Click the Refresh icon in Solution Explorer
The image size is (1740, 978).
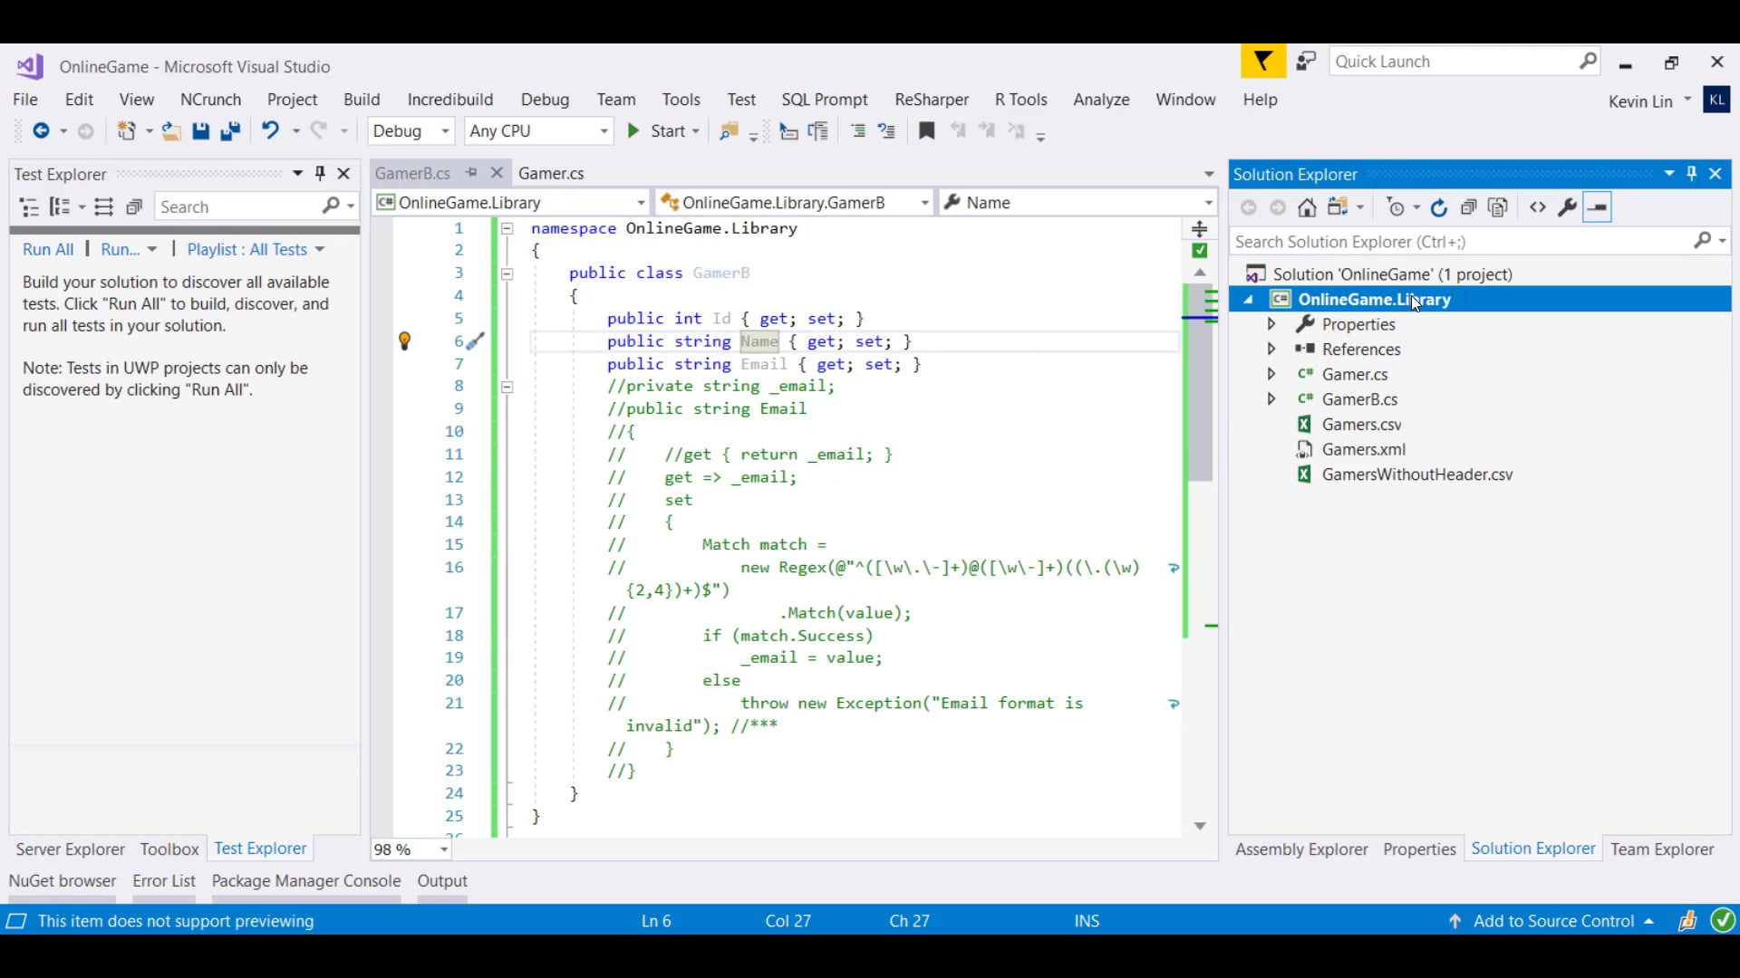(x=1440, y=207)
